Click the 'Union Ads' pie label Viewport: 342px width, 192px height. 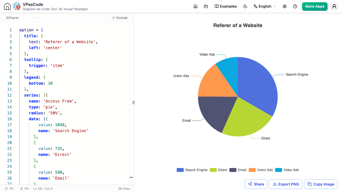(x=181, y=76)
